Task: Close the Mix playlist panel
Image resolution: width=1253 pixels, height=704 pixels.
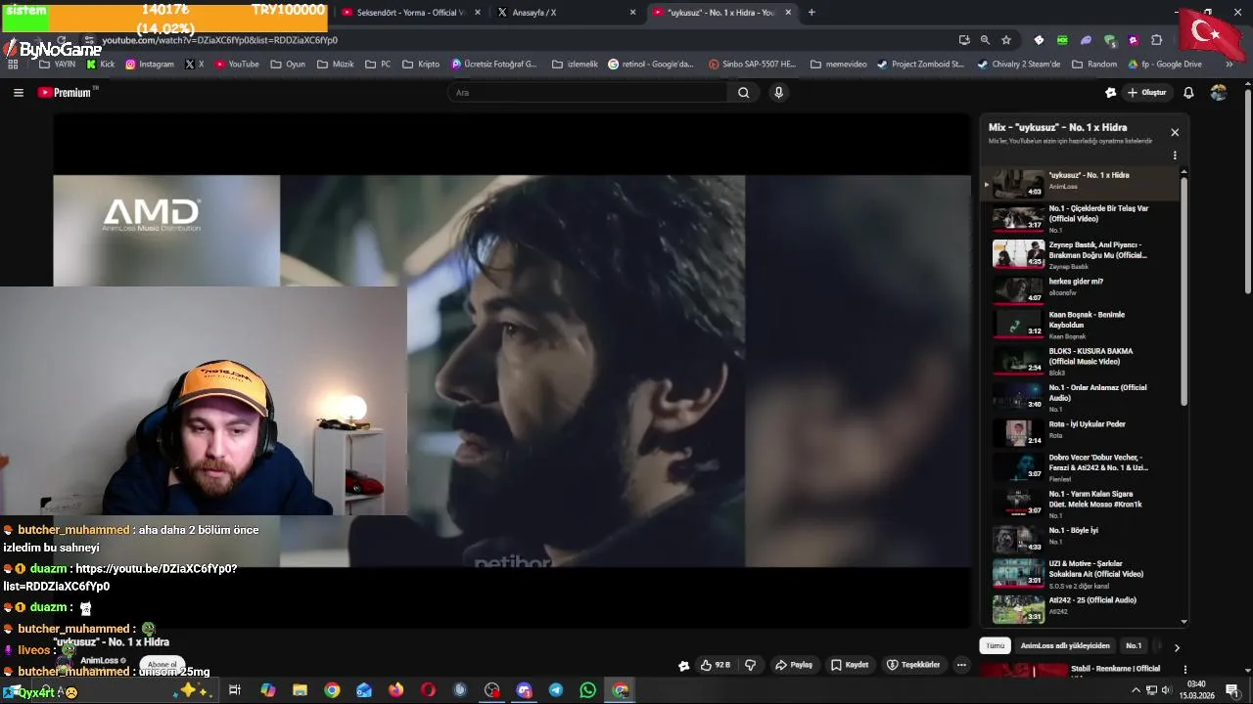Action: [x=1175, y=133]
